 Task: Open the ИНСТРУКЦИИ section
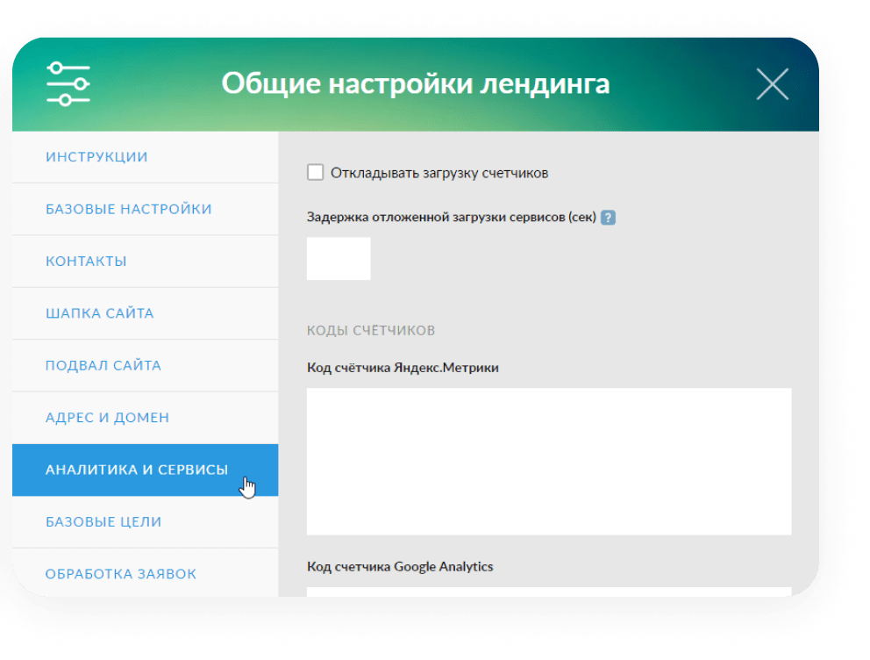pos(96,156)
